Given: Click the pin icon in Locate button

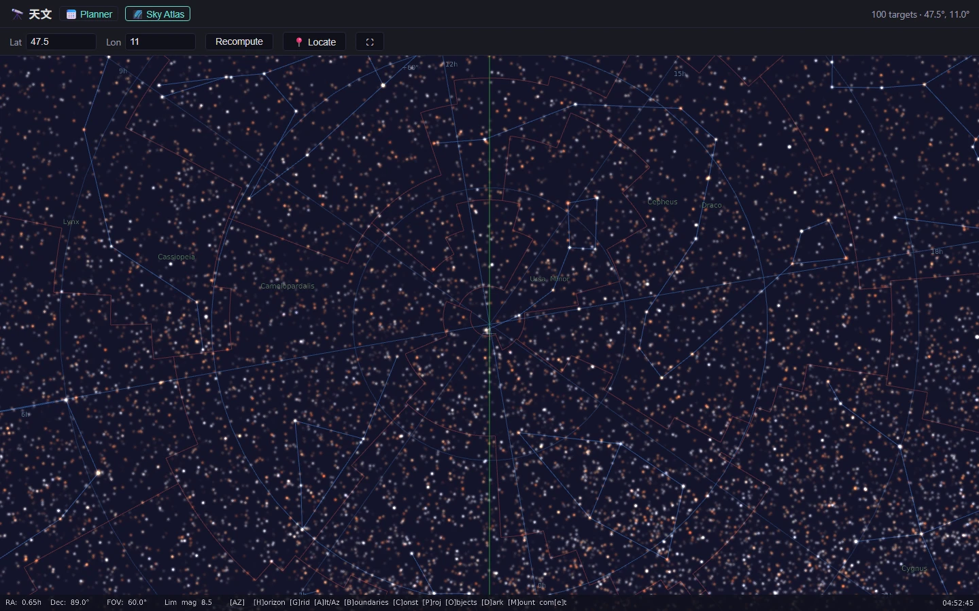Looking at the screenshot, I should (x=298, y=42).
